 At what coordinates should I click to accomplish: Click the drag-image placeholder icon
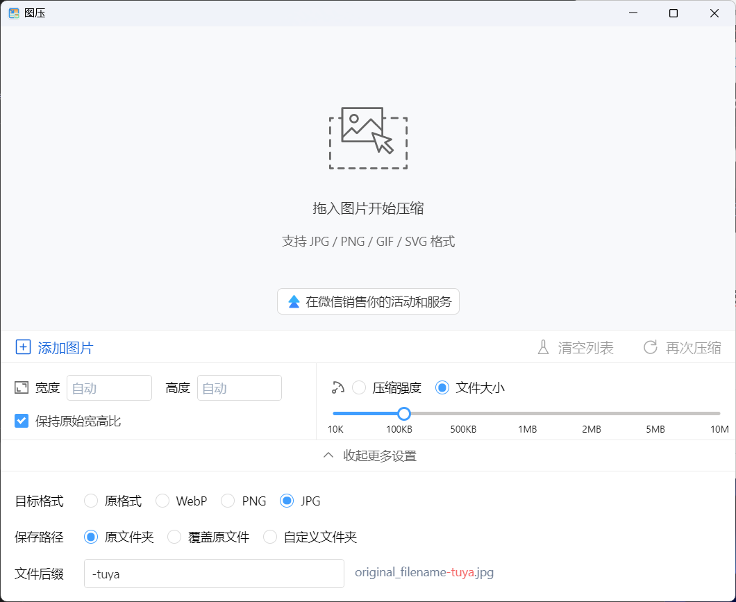[368, 138]
